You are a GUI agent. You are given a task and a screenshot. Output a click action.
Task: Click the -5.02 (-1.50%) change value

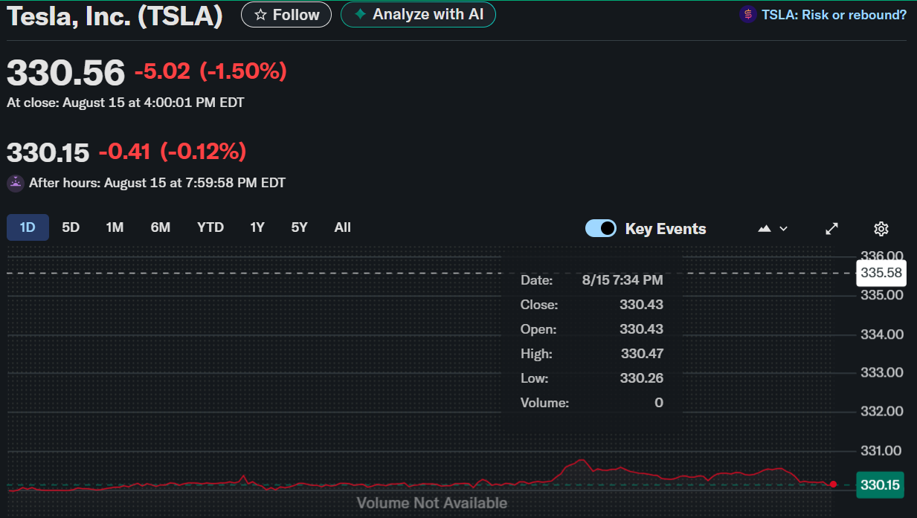(210, 71)
